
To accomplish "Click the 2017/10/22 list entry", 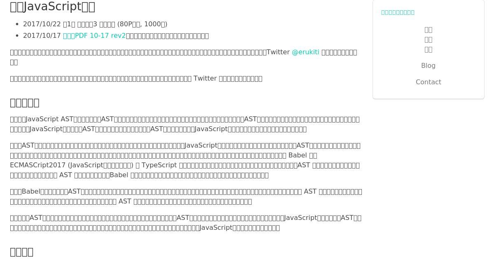I will (95, 24).
